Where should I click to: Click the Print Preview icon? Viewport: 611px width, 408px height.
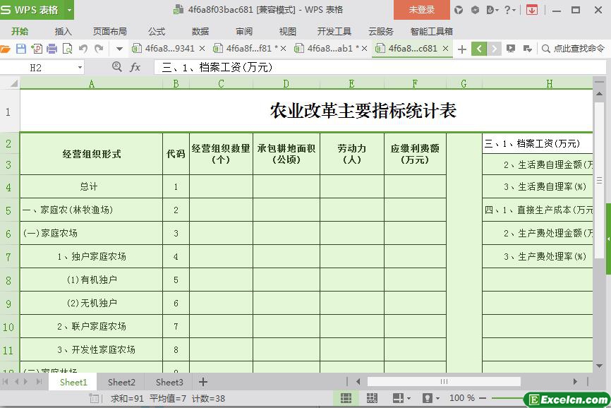pyautogui.click(x=68, y=49)
